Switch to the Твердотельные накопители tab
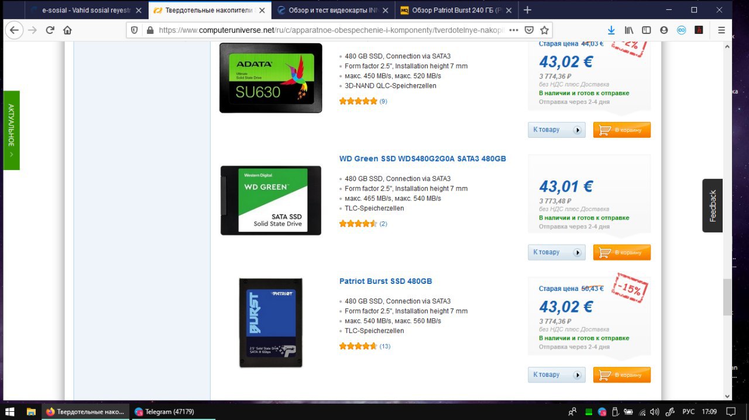 coord(209,10)
